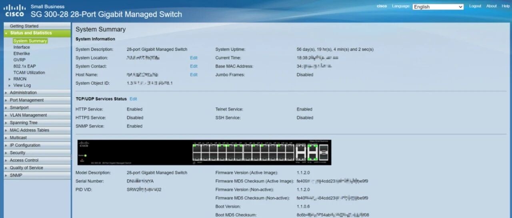Expand IP Configuration menu
512x218 pixels.
pyautogui.click(x=37, y=145)
